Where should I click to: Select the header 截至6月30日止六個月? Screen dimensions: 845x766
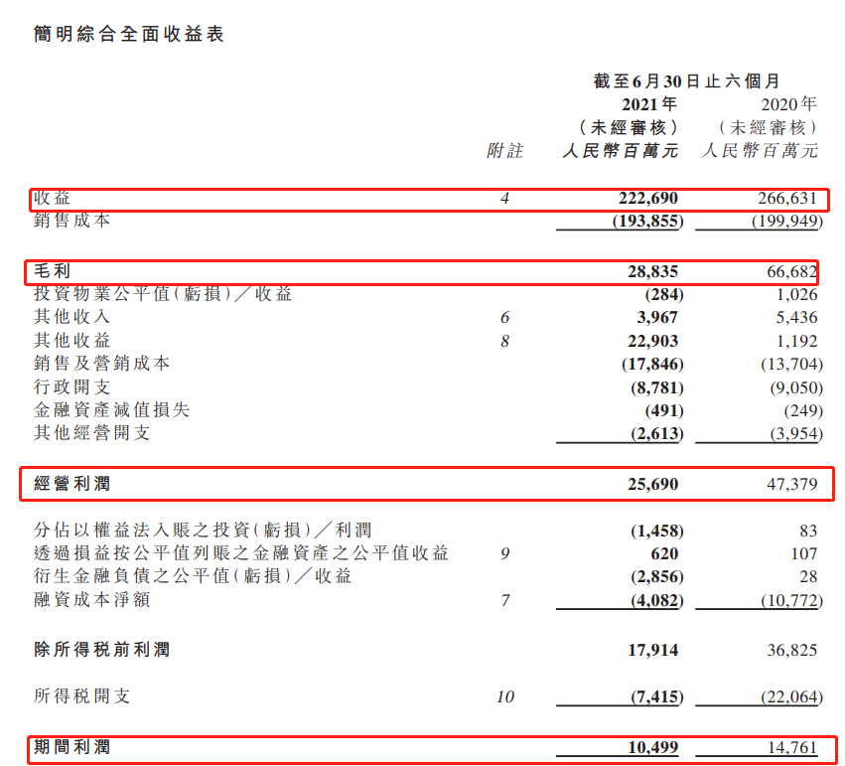click(x=687, y=81)
